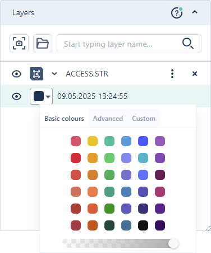This screenshot has width=211, height=253.
Task: Toggle visibility of the ACCESS.STR layer
Action: 17,74
